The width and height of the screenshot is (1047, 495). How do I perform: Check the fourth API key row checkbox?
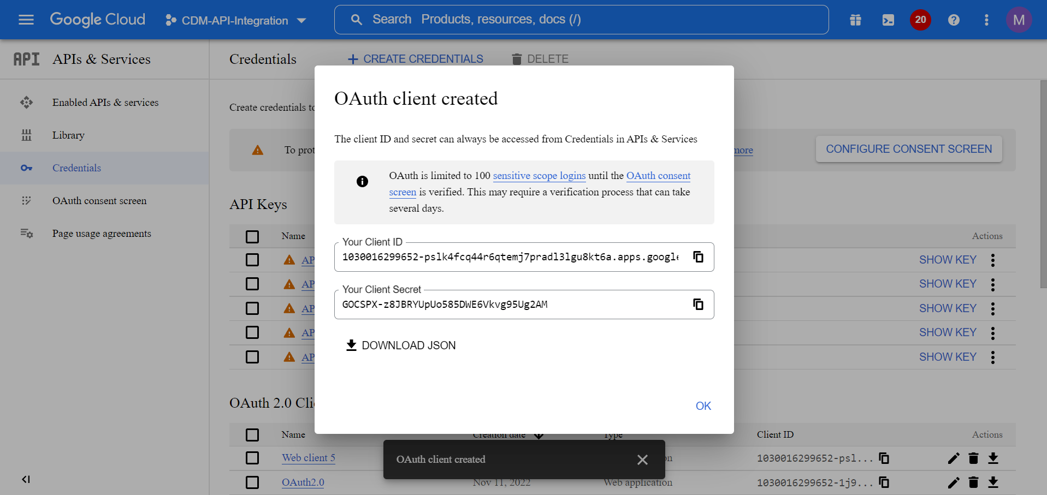252,332
